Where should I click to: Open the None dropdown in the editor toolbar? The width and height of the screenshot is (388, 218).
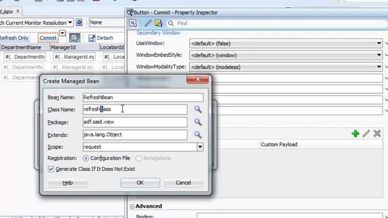[107, 22]
